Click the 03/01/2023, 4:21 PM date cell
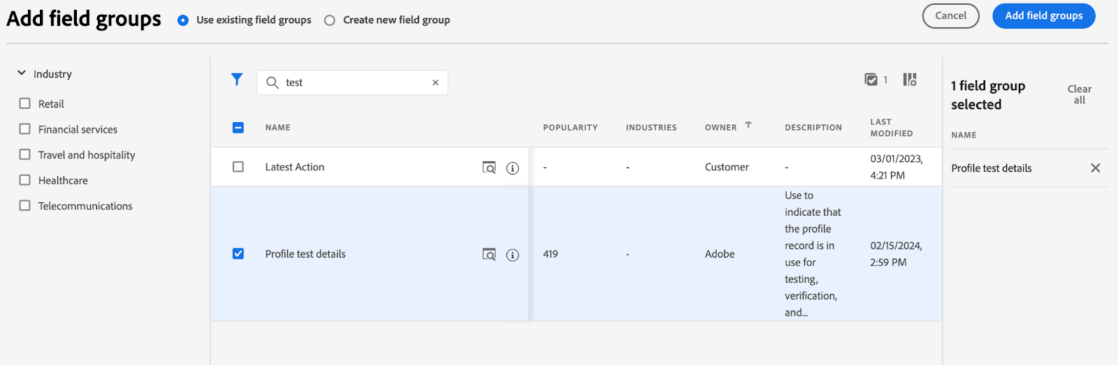Screen dimensions: 1118x365 click(896, 167)
